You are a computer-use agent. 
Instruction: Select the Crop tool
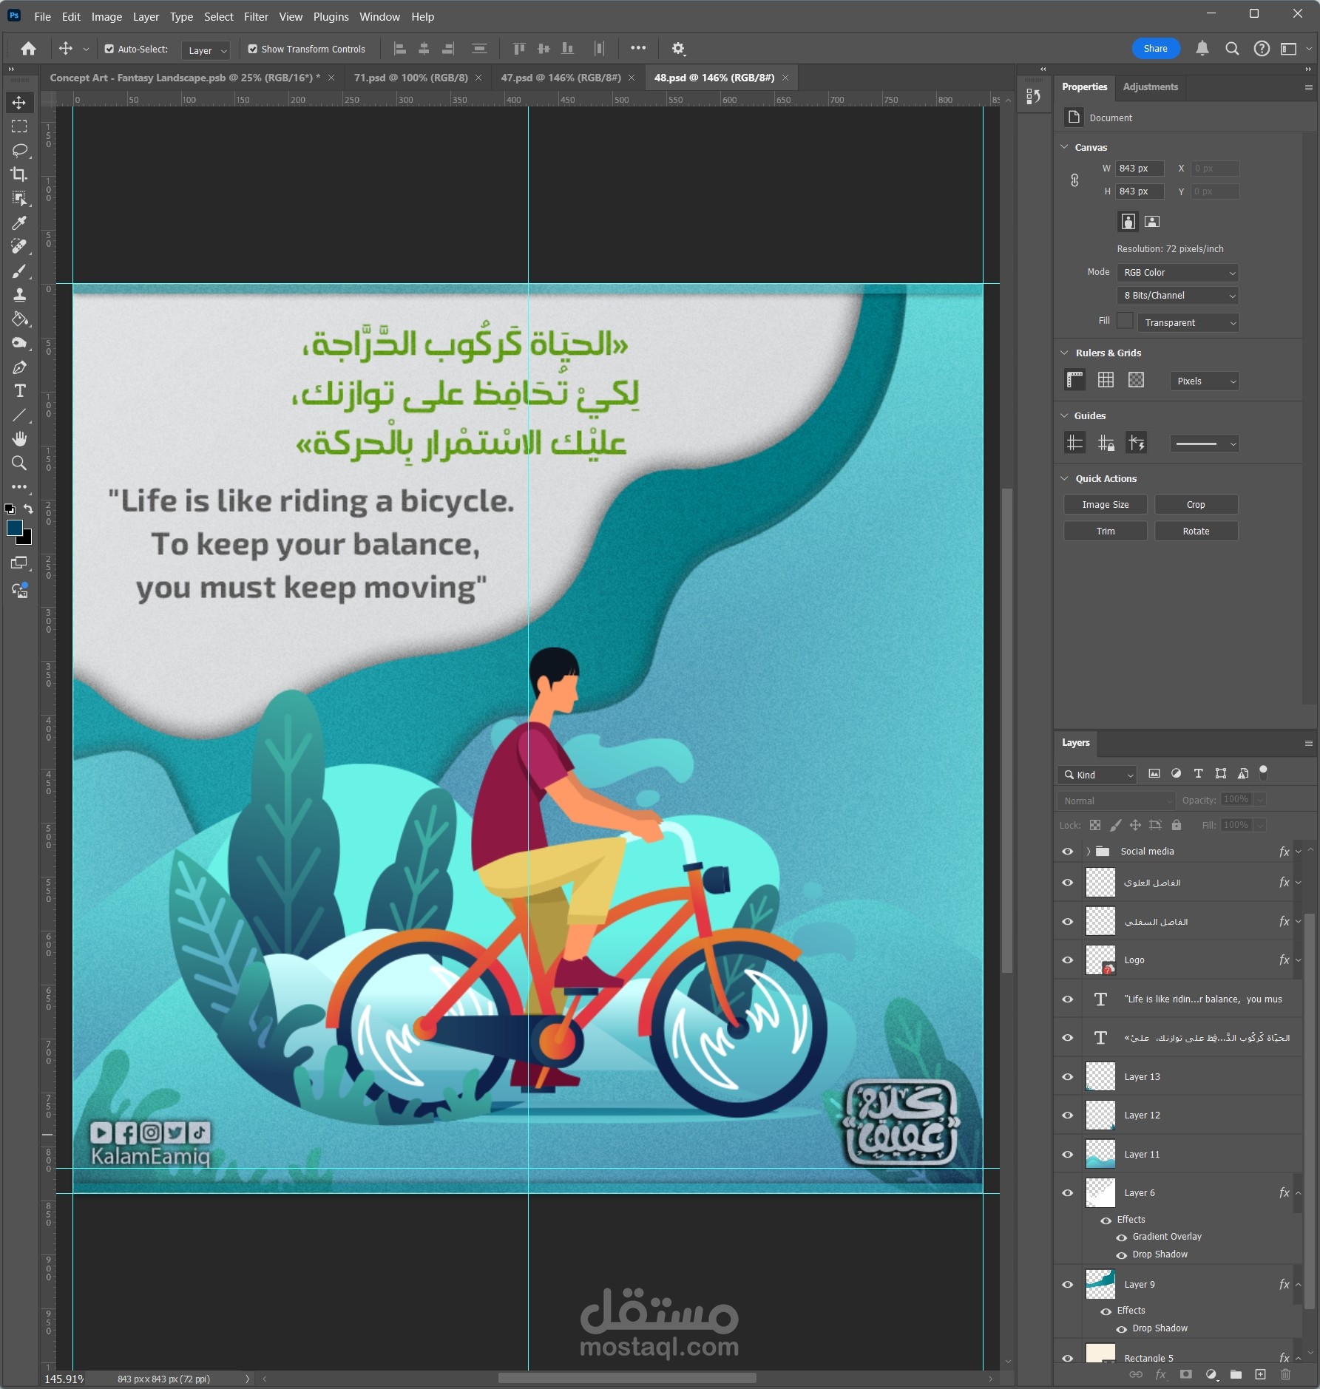tap(19, 174)
